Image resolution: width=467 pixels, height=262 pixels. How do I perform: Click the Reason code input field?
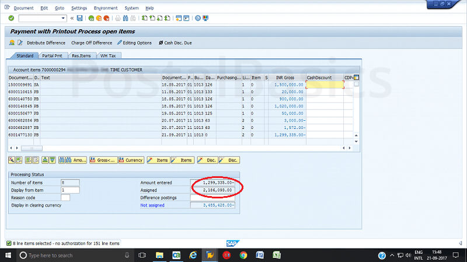[65, 197]
